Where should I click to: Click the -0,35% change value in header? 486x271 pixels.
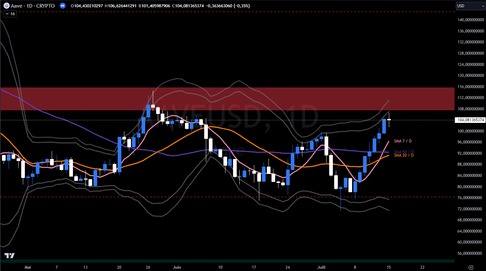242,6
